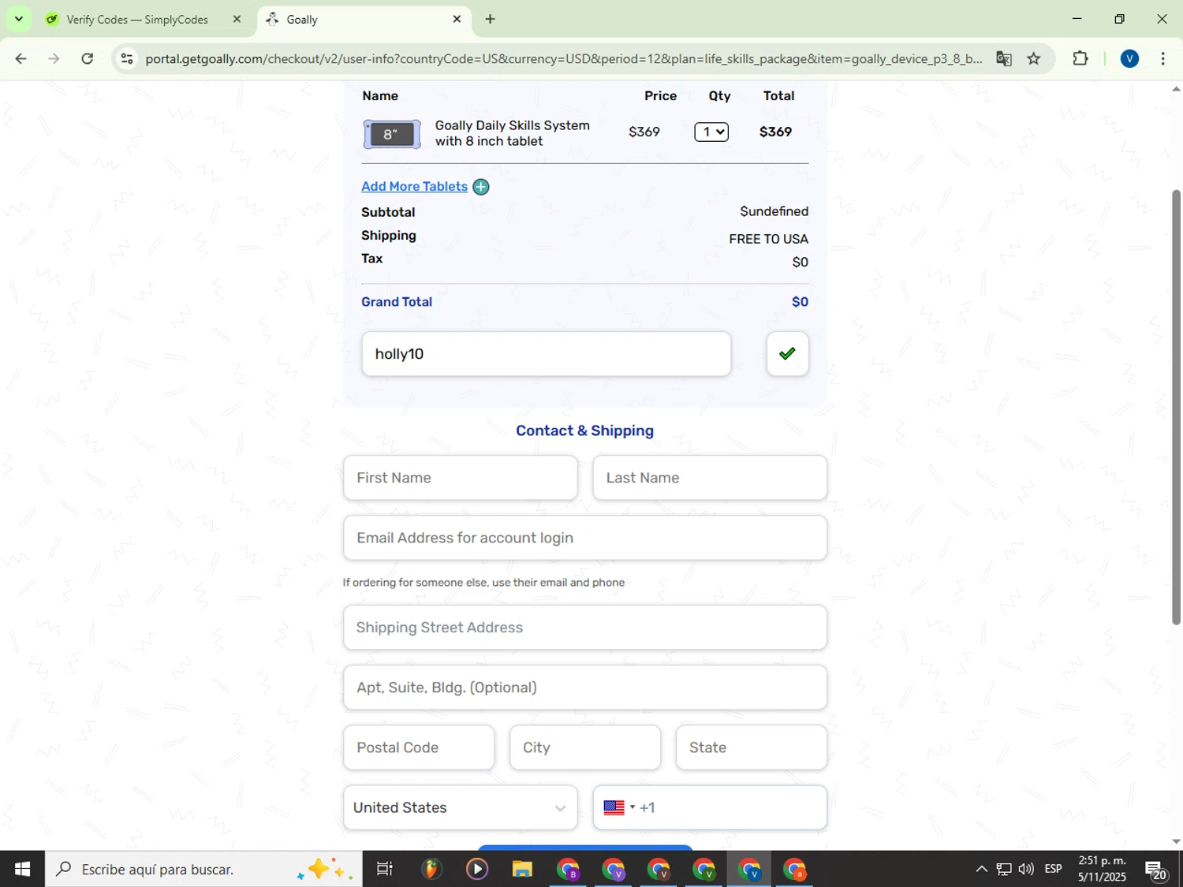
Task: Open the tab search dropdown arrow
Action: point(19,19)
